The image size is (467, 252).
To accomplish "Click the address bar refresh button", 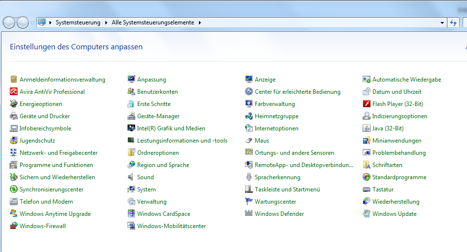I will click(453, 22).
